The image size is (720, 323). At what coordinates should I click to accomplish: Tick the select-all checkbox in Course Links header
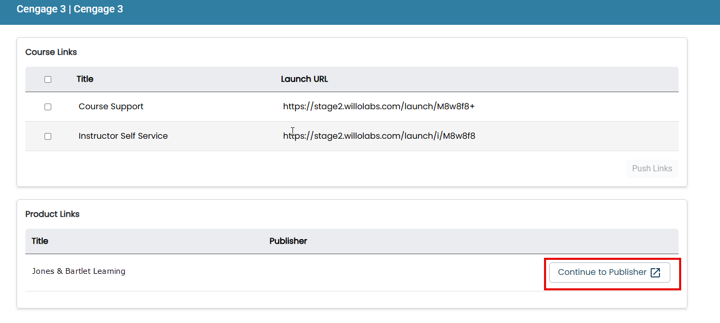click(x=48, y=79)
